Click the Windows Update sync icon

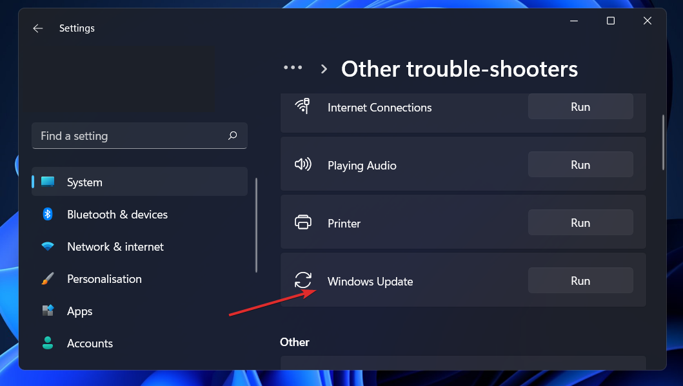[303, 280]
